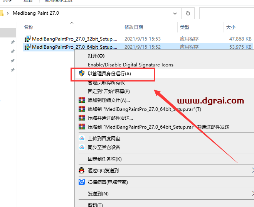Image resolution: width=254 pixels, height=207 pixels.
Task: Choose 打开(O) from the context menu
Action: click(x=96, y=56)
